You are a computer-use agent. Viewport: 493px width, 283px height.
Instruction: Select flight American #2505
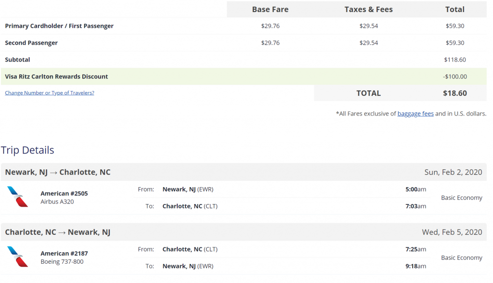[64, 193]
